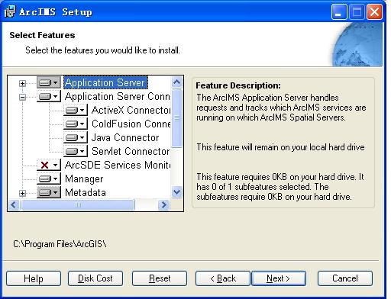Select ColdFusion Connector in feature tree

coord(131,124)
